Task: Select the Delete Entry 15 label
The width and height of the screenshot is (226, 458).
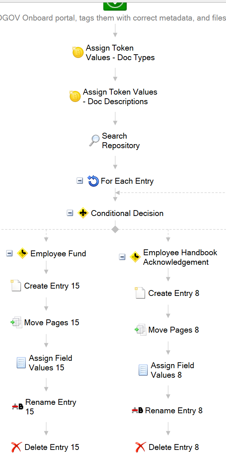Action: pyautogui.click(x=52, y=447)
